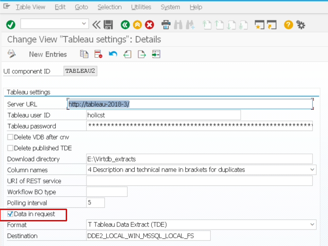Click the Destination input field
This screenshot has width=328, height=246.
[x=148, y=236]
